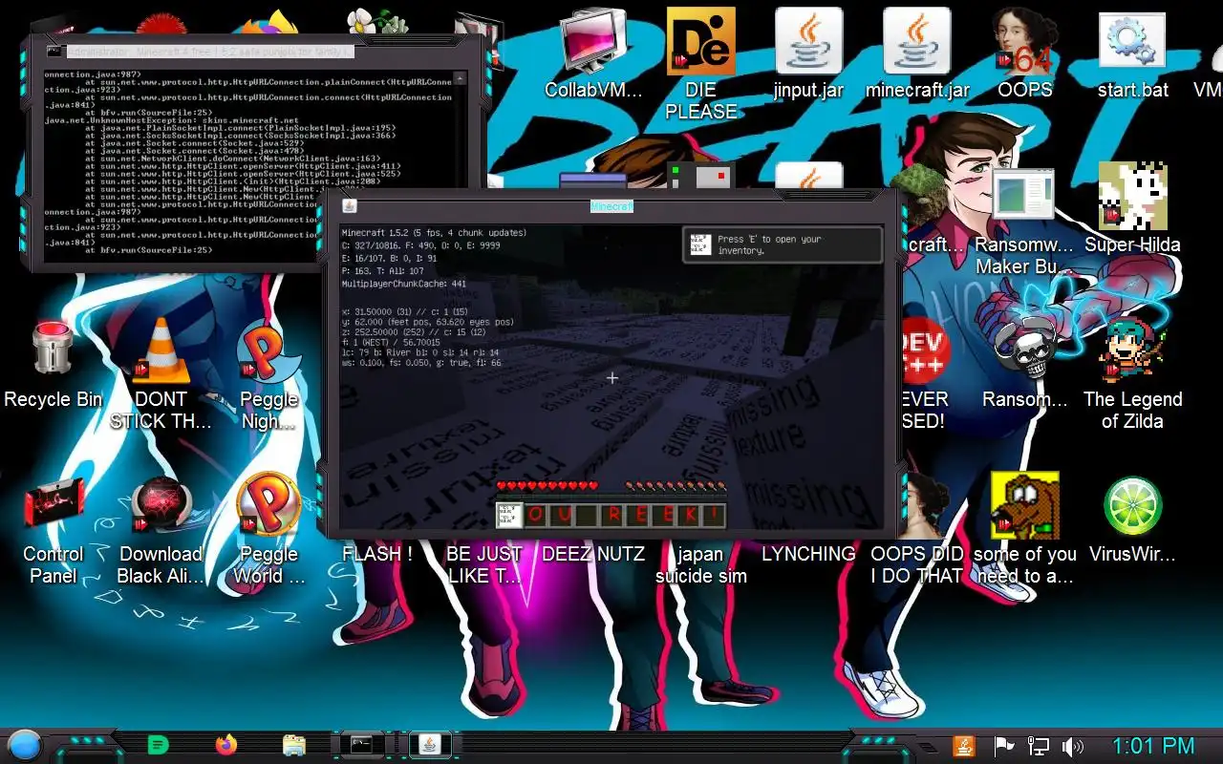
Task: Click the hunger drumsticks bar
Action: click(x=676, y=486)
